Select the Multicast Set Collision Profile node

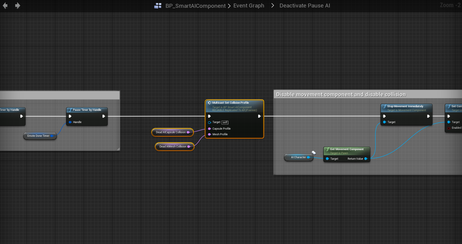pyautogui.click(x=230, y=103)
